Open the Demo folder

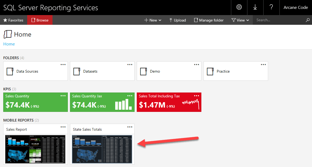point(169,71)
